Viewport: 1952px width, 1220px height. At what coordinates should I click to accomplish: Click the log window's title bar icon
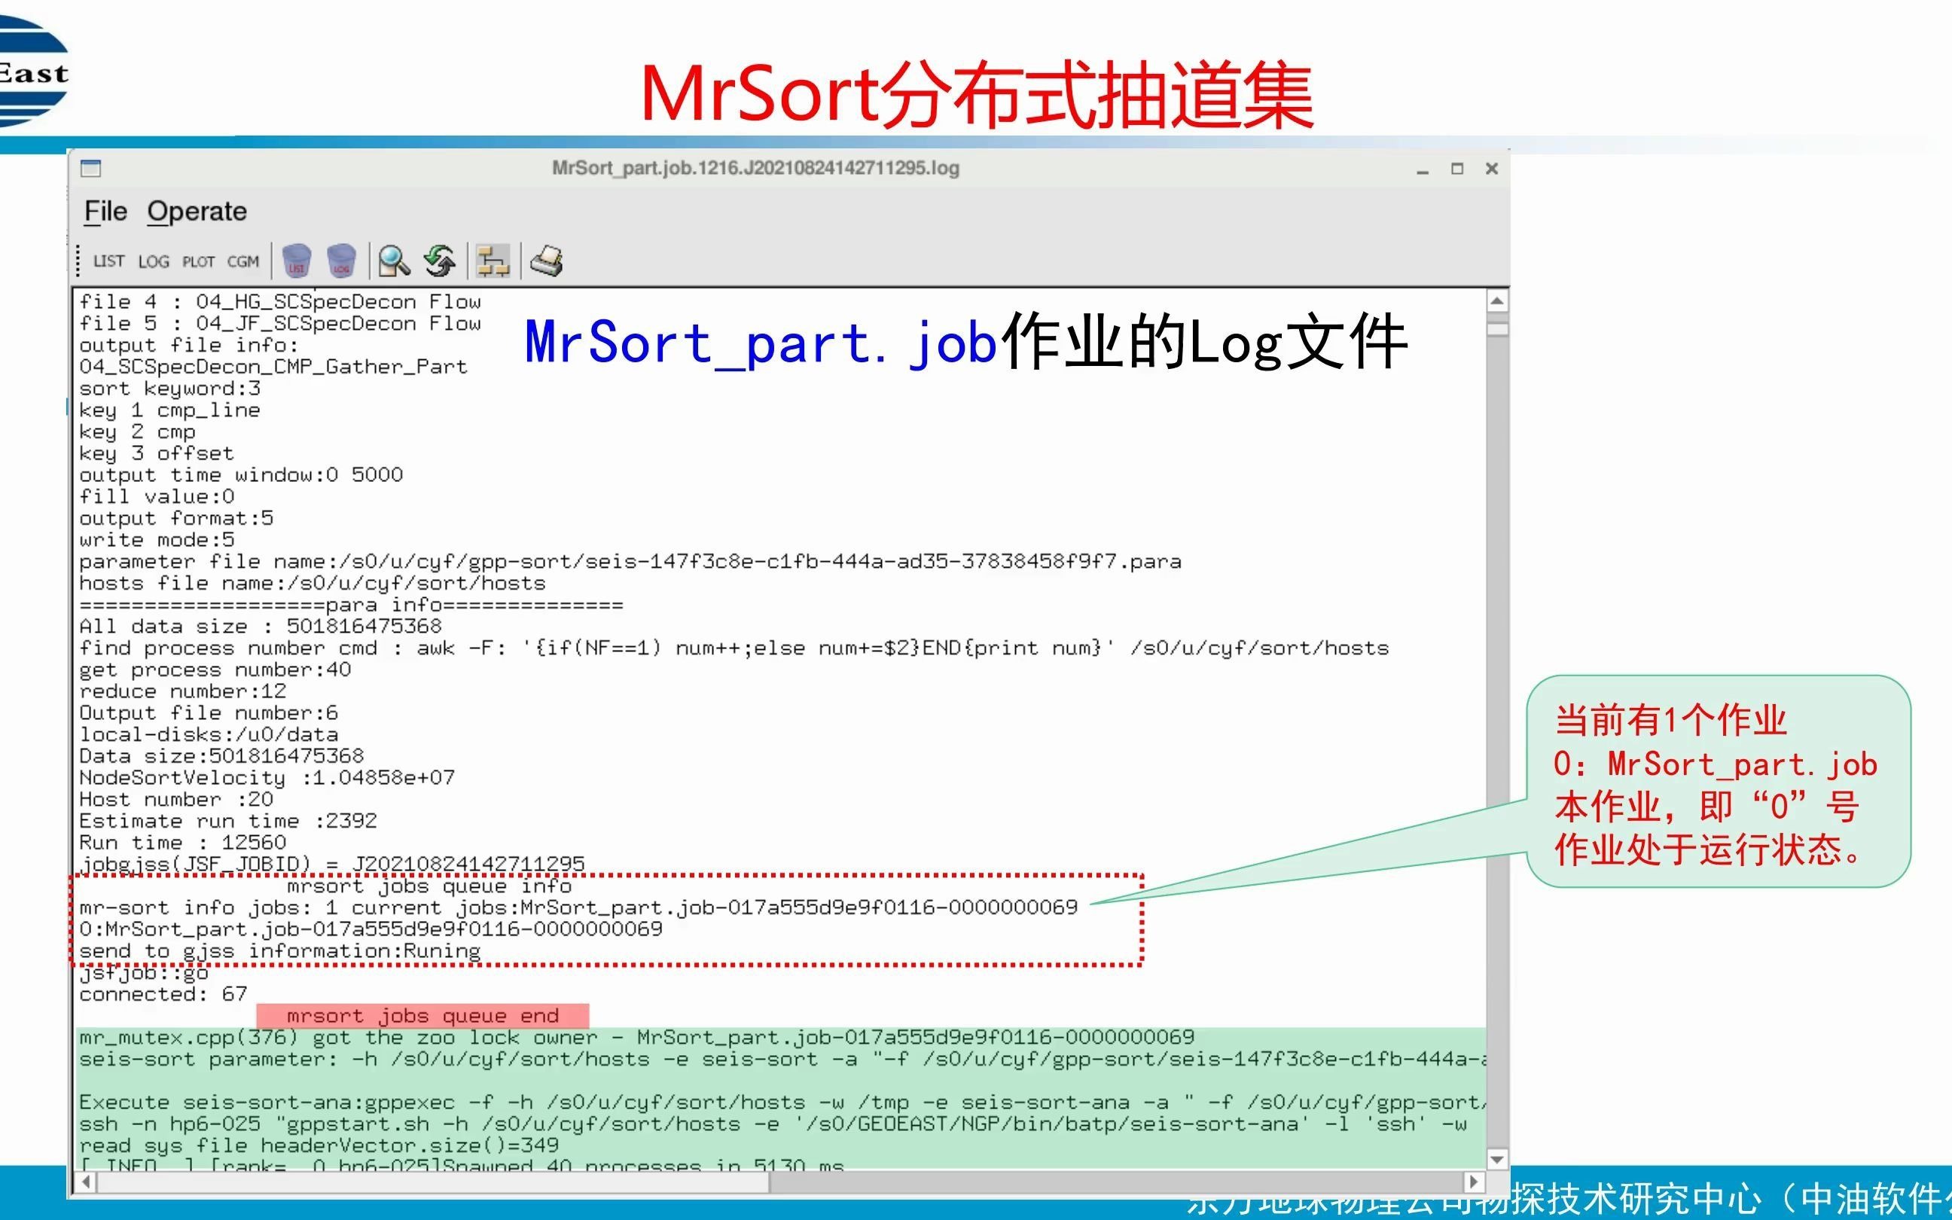90,168
